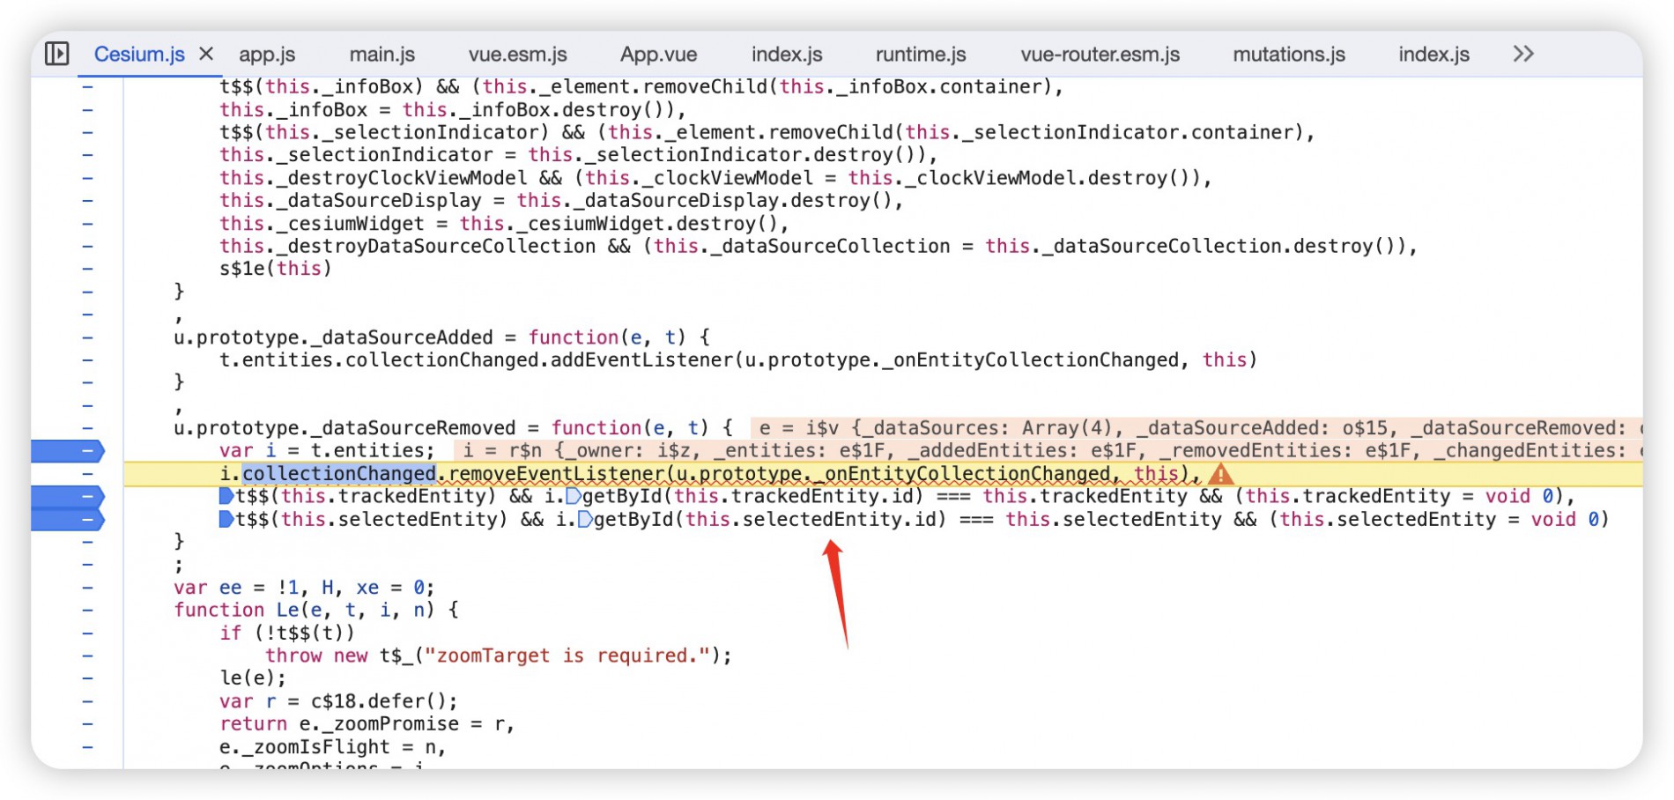Close the Cesium.js tab
This screenshot has height=800, width=1674.
click(x=206, y=54)
